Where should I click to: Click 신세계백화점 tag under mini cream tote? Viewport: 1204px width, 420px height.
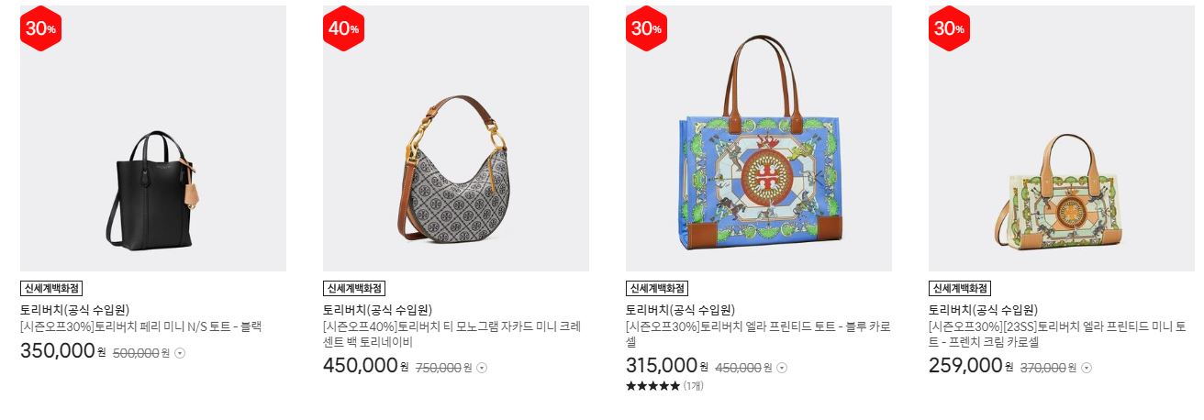coord(960,288)
